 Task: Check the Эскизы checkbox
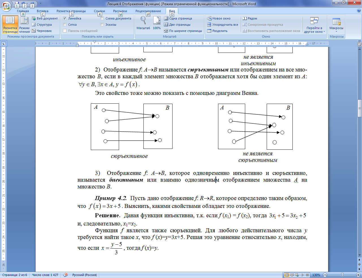coord(102,25)
